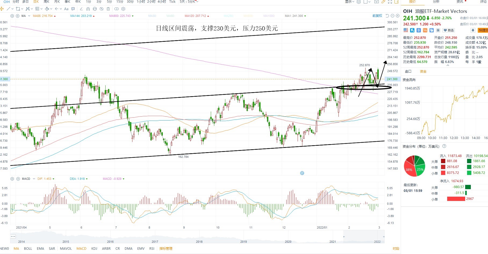This screenshot has width=488, height=254.
Task: Set a price alert with bell icon
Action: tap(473, 30)
